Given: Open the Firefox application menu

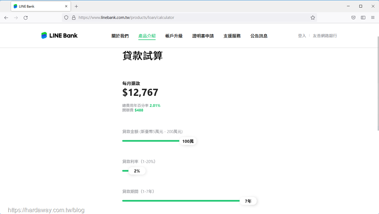Looking at the screenshot, I should tap(373, 18).
